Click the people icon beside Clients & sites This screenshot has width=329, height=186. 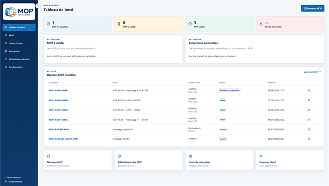(6, 43)
